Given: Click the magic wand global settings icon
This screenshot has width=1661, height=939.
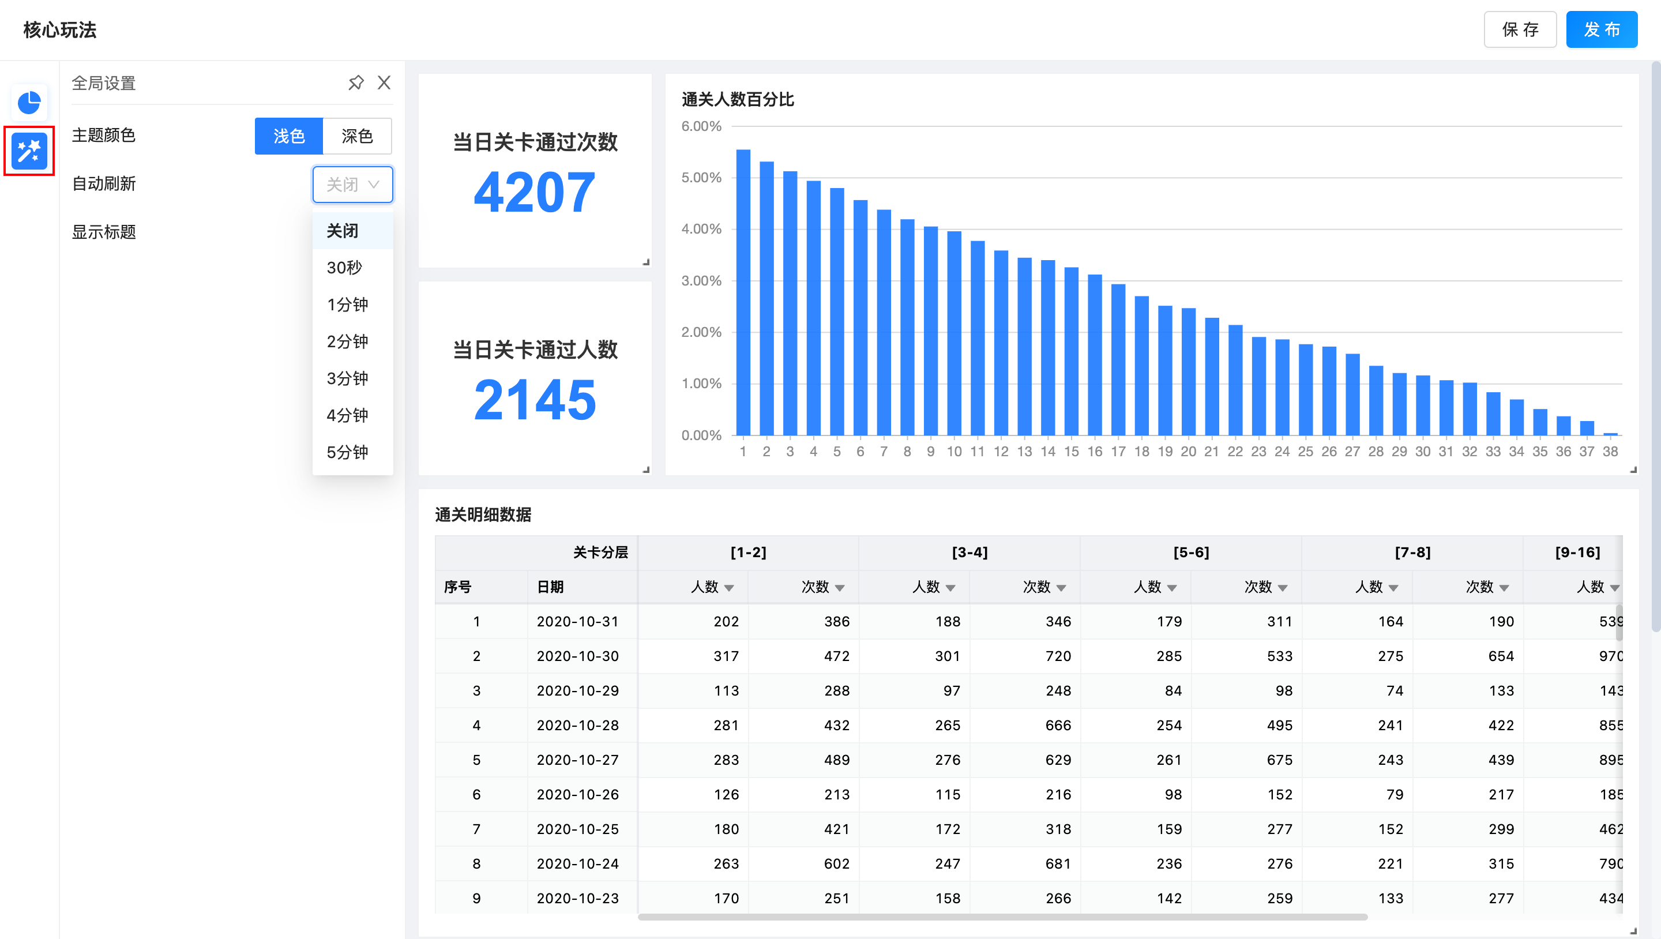Looking at the screenshot, I should click(x=29, y=151).
